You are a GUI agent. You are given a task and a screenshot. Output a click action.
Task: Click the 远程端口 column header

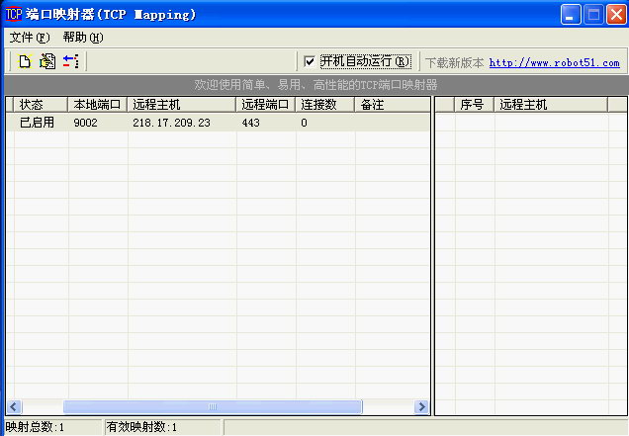(x=265, y=104)
